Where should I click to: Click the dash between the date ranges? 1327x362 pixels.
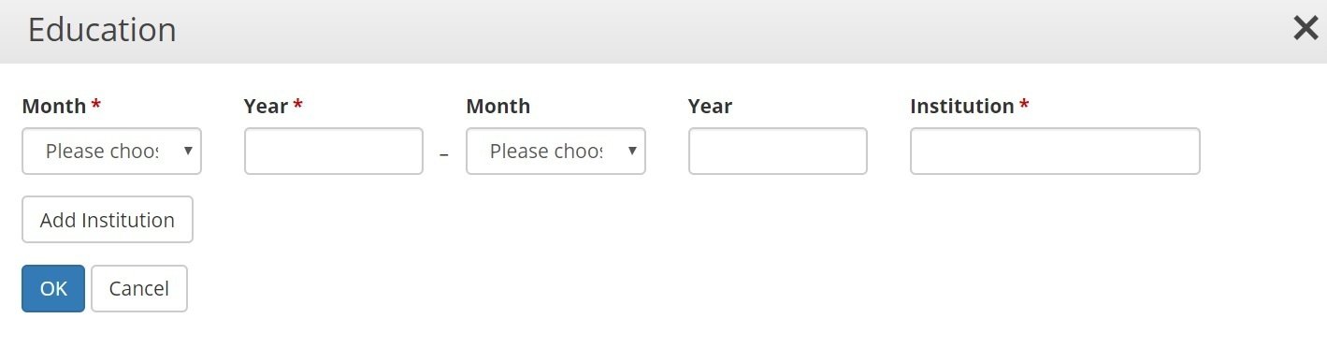[444, 154]
